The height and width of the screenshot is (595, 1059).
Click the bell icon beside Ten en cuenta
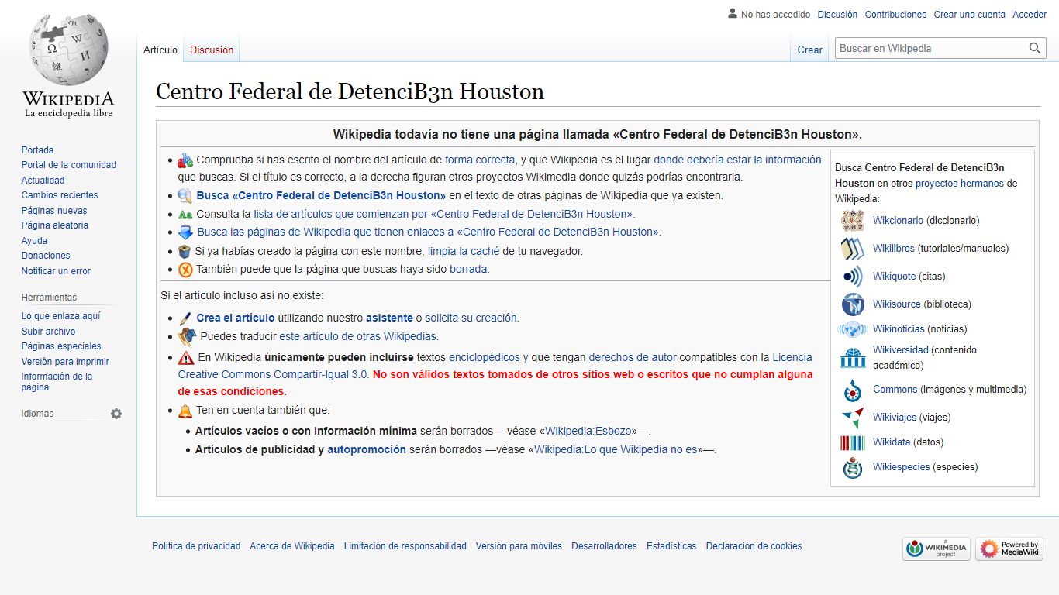[x=185, y=411]
